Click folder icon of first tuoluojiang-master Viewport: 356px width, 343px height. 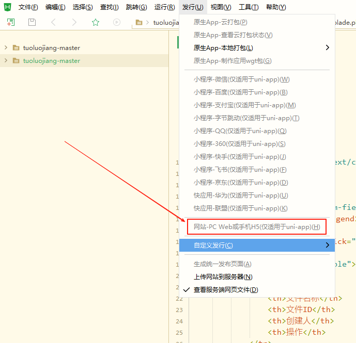coord(16,48)
